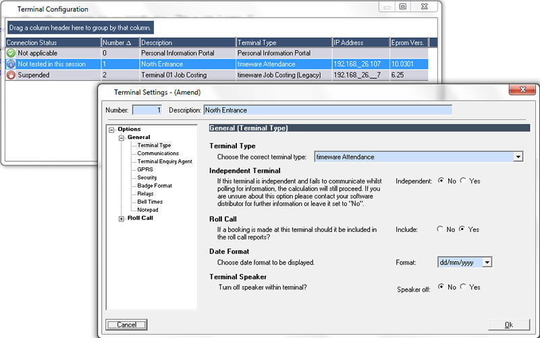The image size is (540, 338).
Task: Set Independent Terminal to Yes
Action: click(x=463, y=181)
